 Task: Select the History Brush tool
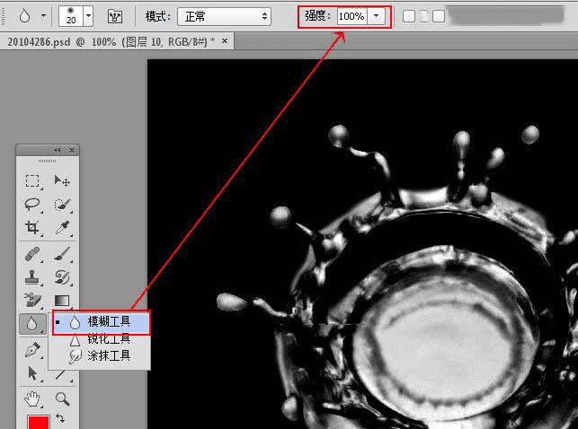tap(61, 277)
